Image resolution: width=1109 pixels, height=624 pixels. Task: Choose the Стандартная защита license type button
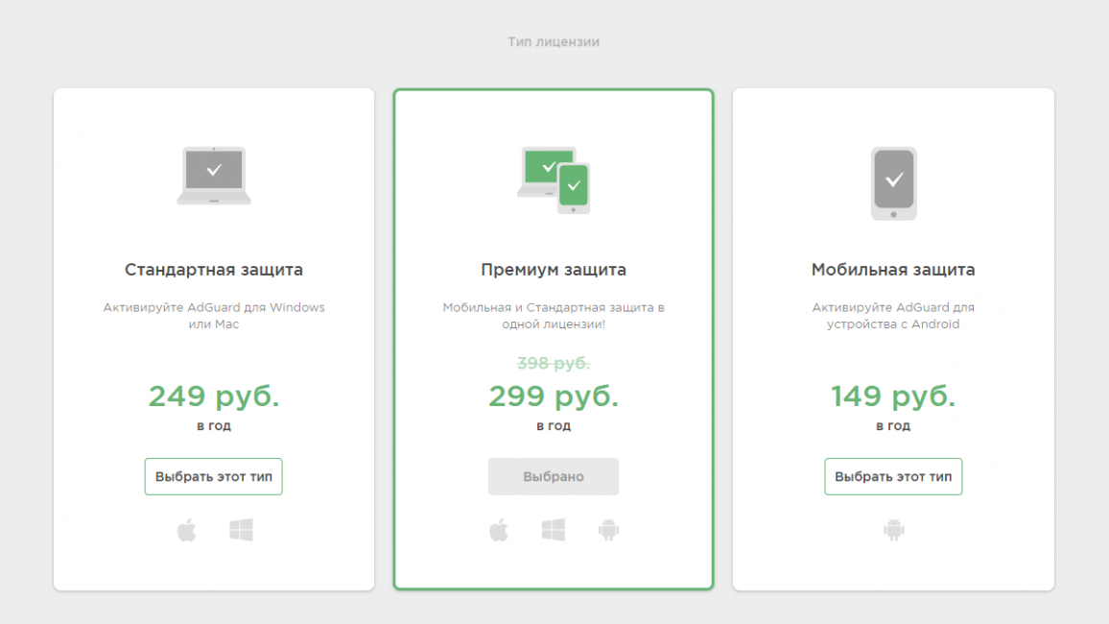214,476
